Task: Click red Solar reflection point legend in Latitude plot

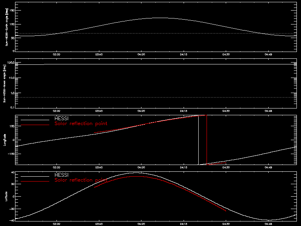Action: point(81,180)
